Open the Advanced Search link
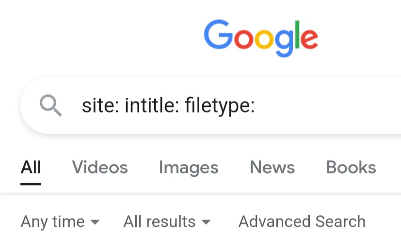Screen dimensions: 401x241 coord(302,222)
